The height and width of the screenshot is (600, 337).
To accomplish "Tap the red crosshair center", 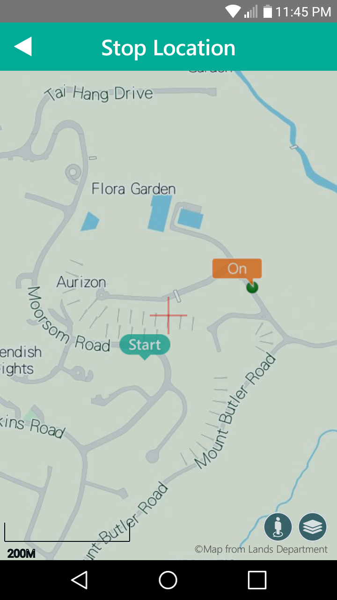I will (x=168, y=315).
